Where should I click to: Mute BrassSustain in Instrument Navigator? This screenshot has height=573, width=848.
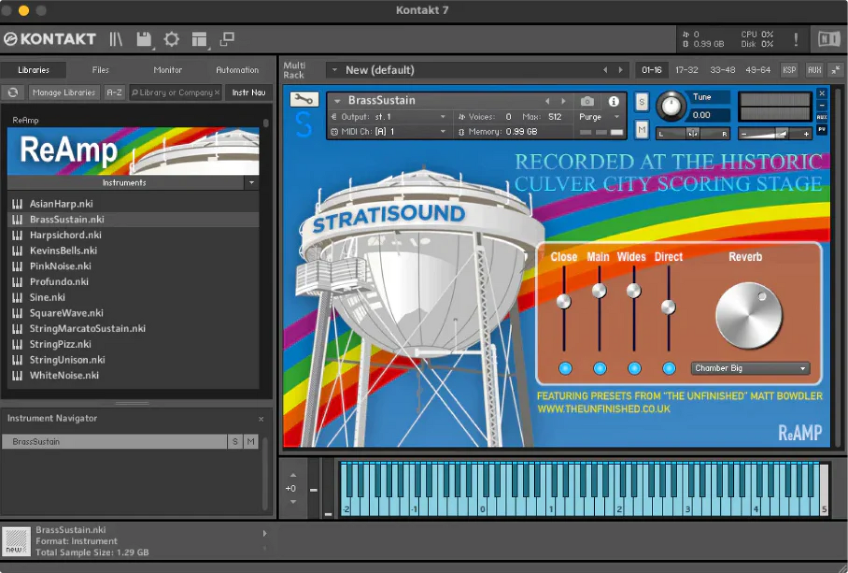250,442
